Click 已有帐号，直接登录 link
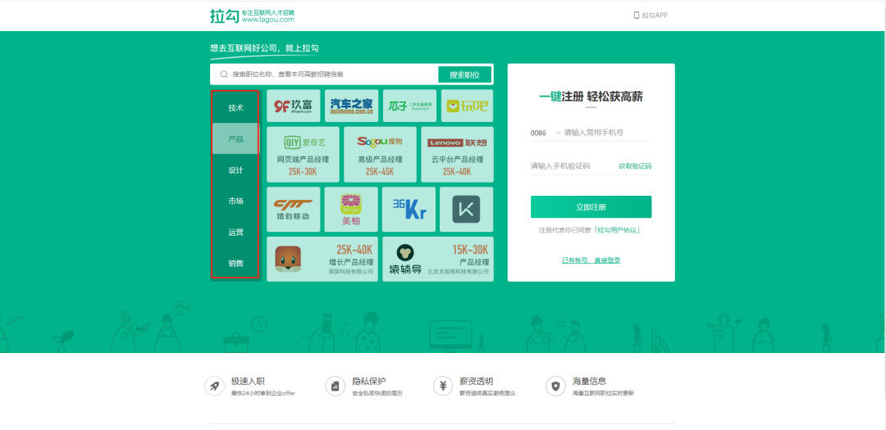This screenshot has width=886, height=430. 591,260
